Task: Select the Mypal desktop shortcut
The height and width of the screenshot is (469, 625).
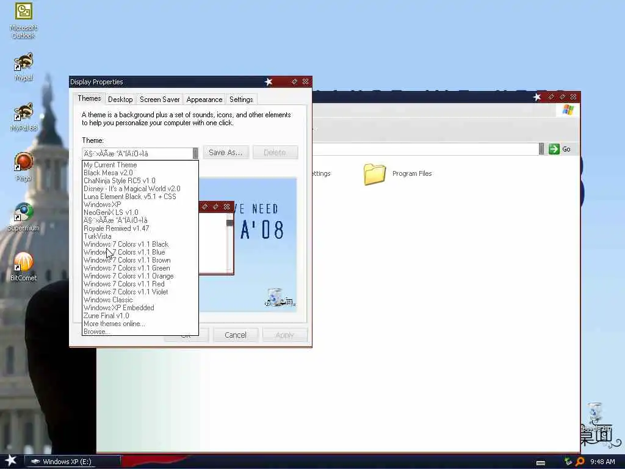Action: tap(24, 67)
